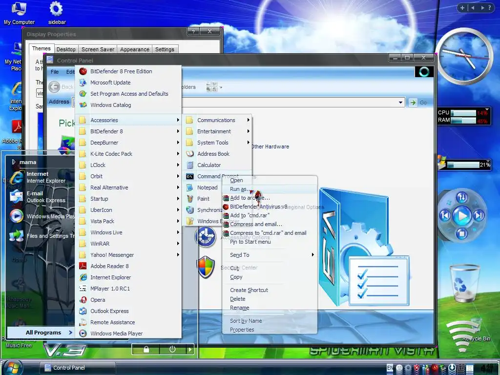The width and height of the screenshot is (500, 375).
Task: Open the Security Center shield icon
Action: 206,267
